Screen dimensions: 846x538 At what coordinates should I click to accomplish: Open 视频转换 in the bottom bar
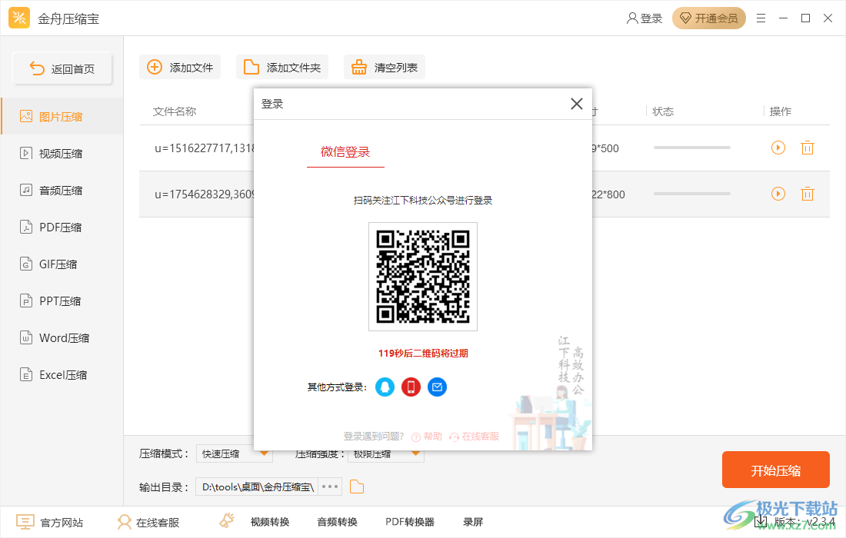[x=270, y=522]
